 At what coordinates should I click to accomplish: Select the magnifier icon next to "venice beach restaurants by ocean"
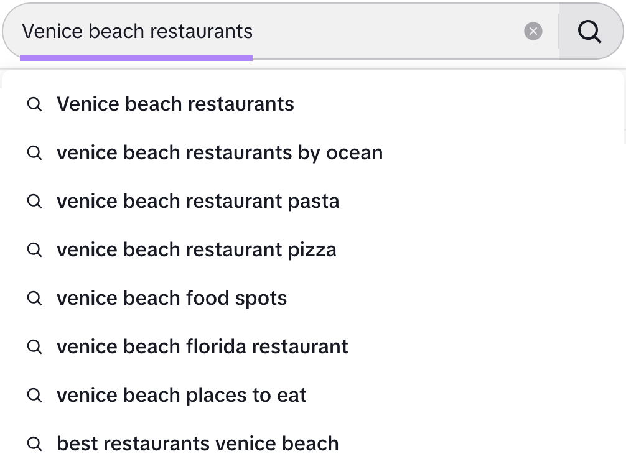tap(35, 152)
